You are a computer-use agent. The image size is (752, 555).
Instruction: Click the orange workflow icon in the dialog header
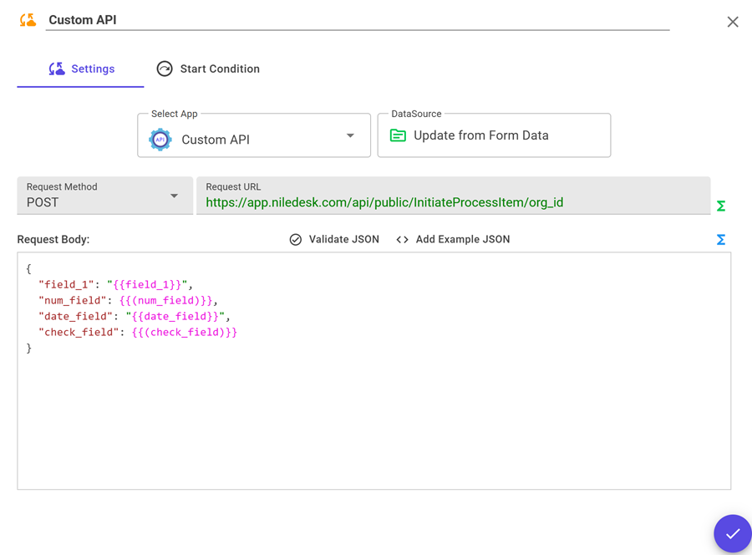(27, 21)
